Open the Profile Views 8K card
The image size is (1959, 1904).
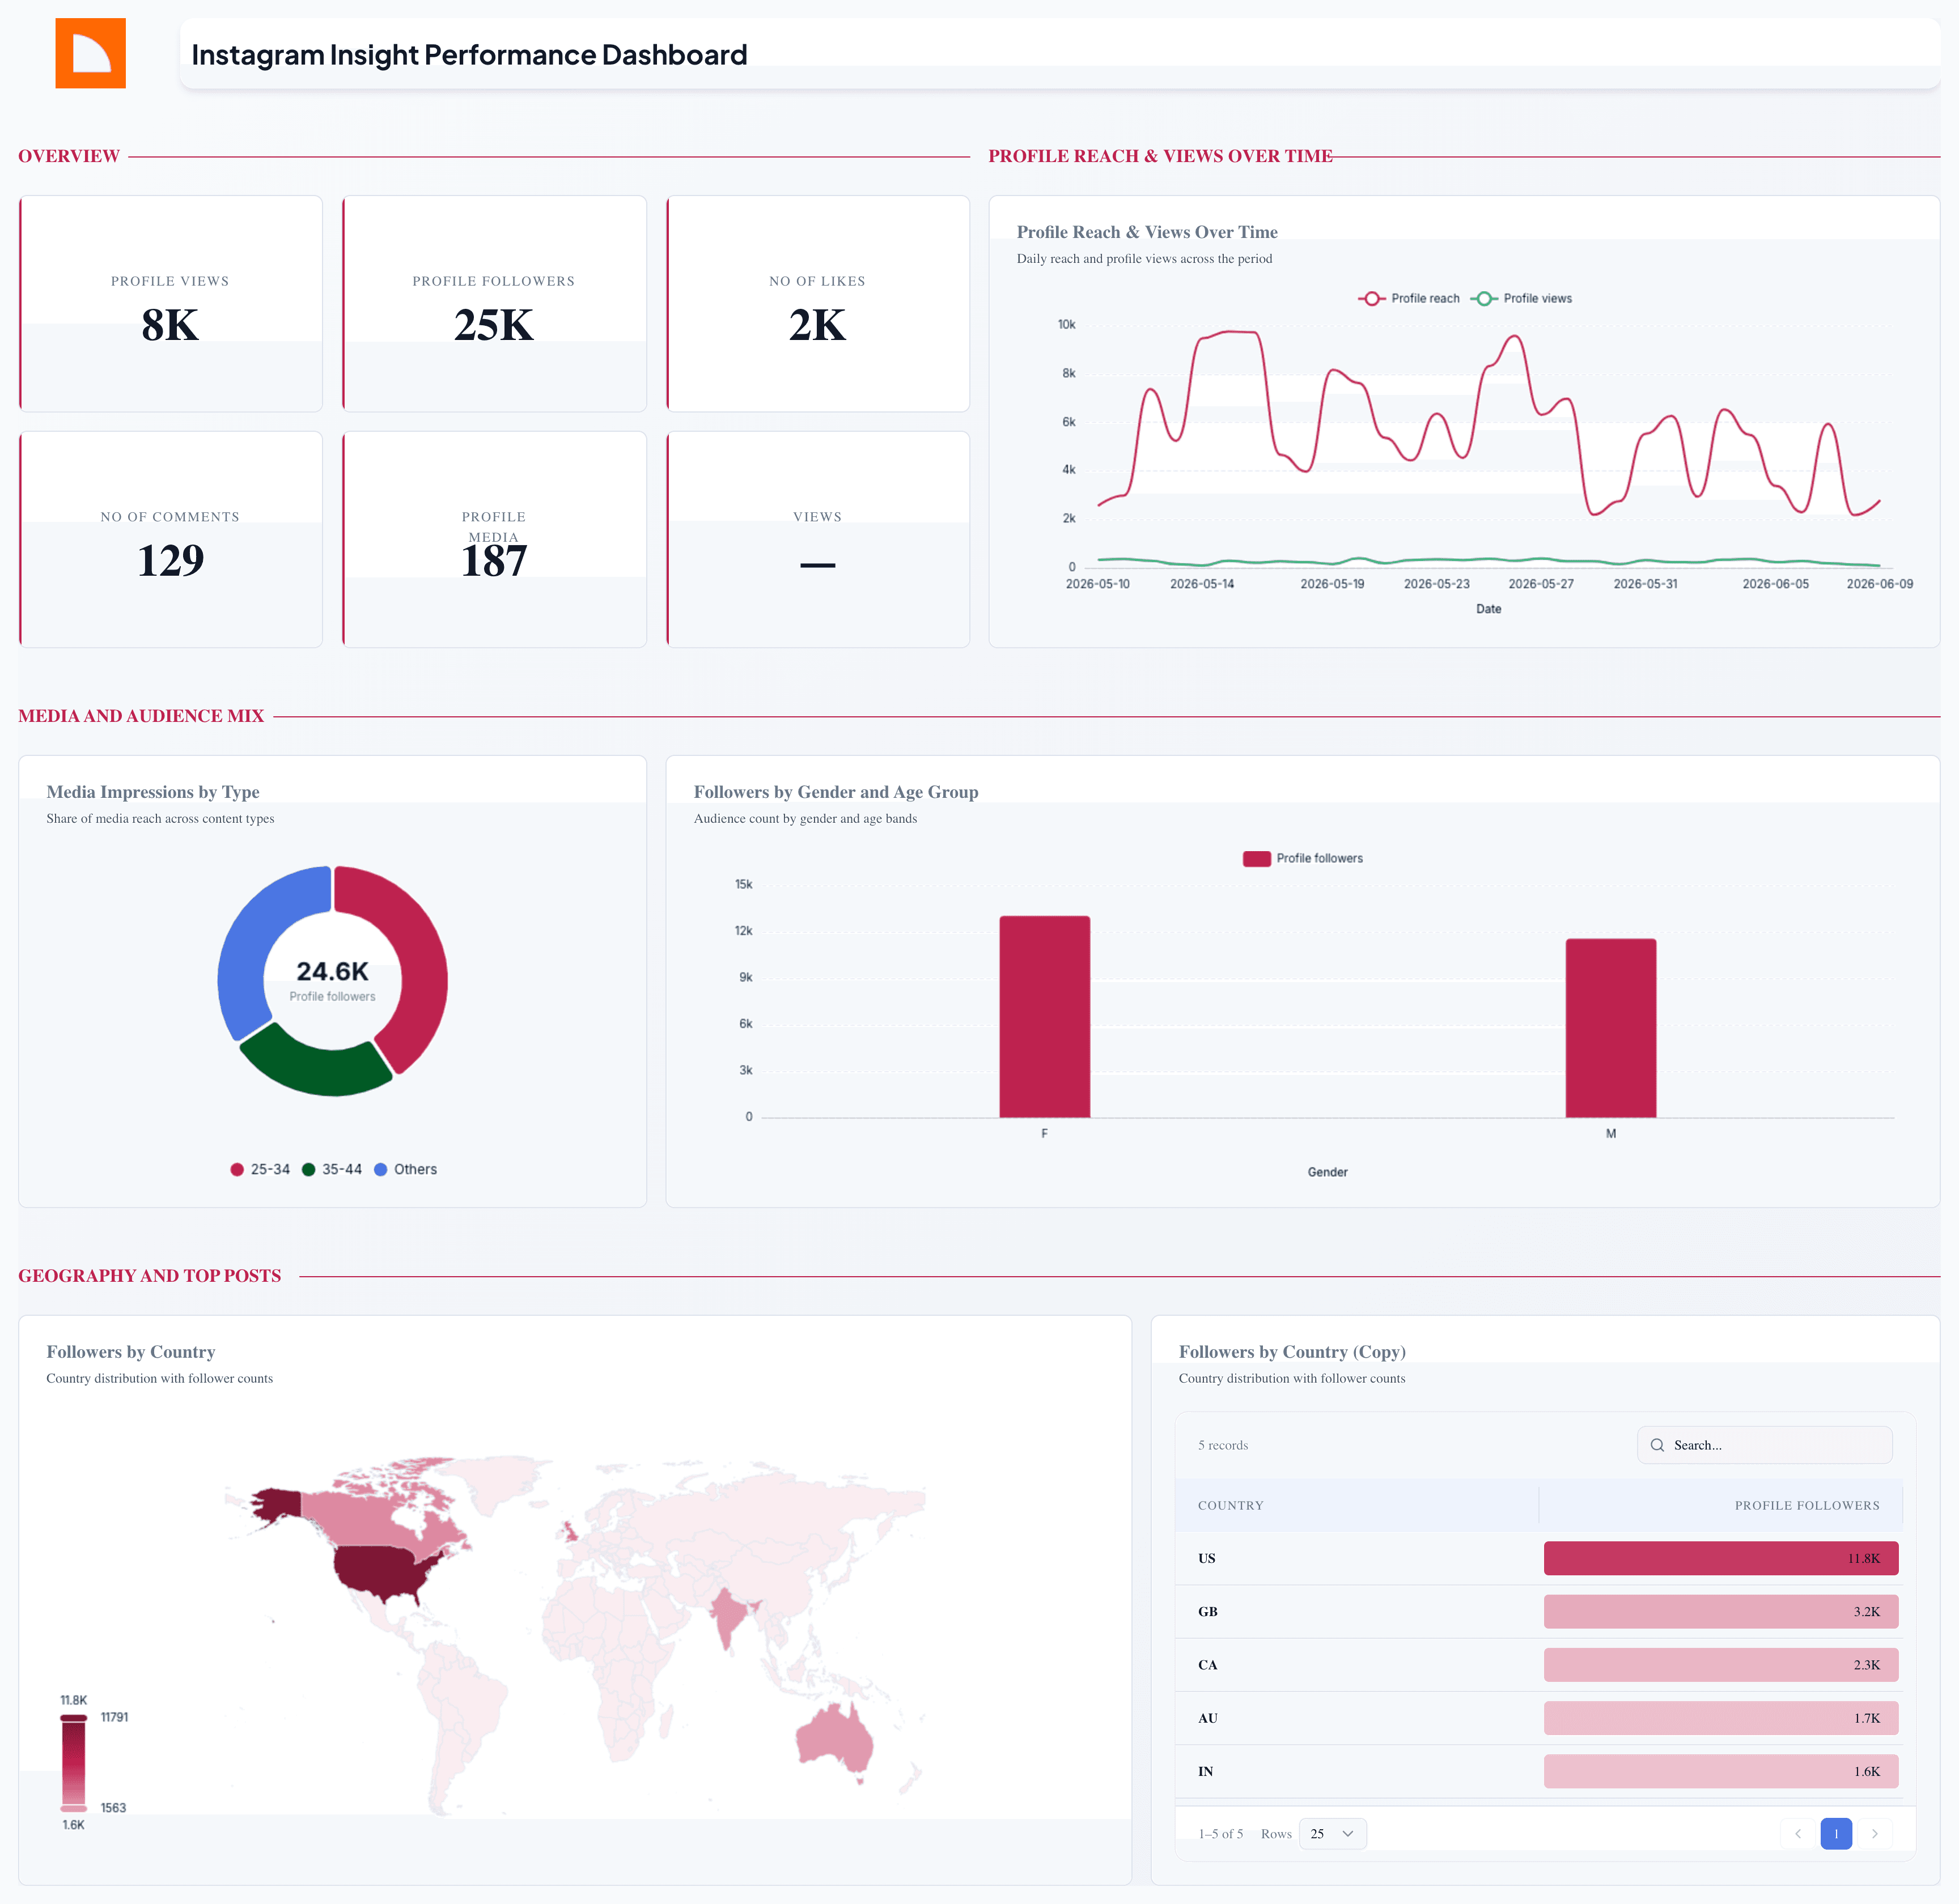[x=171, y=303]
